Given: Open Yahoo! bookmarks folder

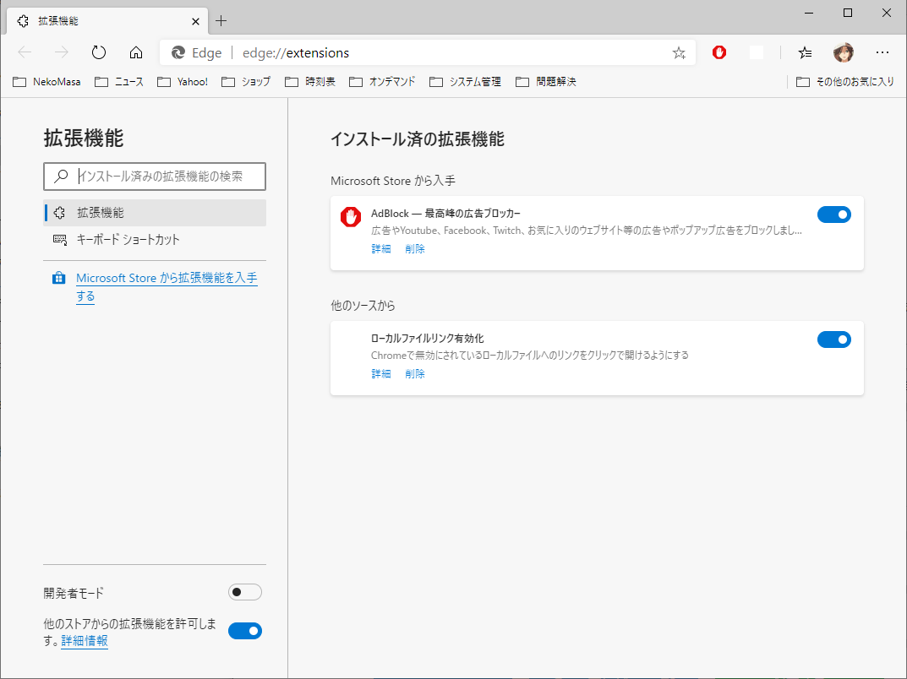Looking at the screenshot, I should (183, 81).
